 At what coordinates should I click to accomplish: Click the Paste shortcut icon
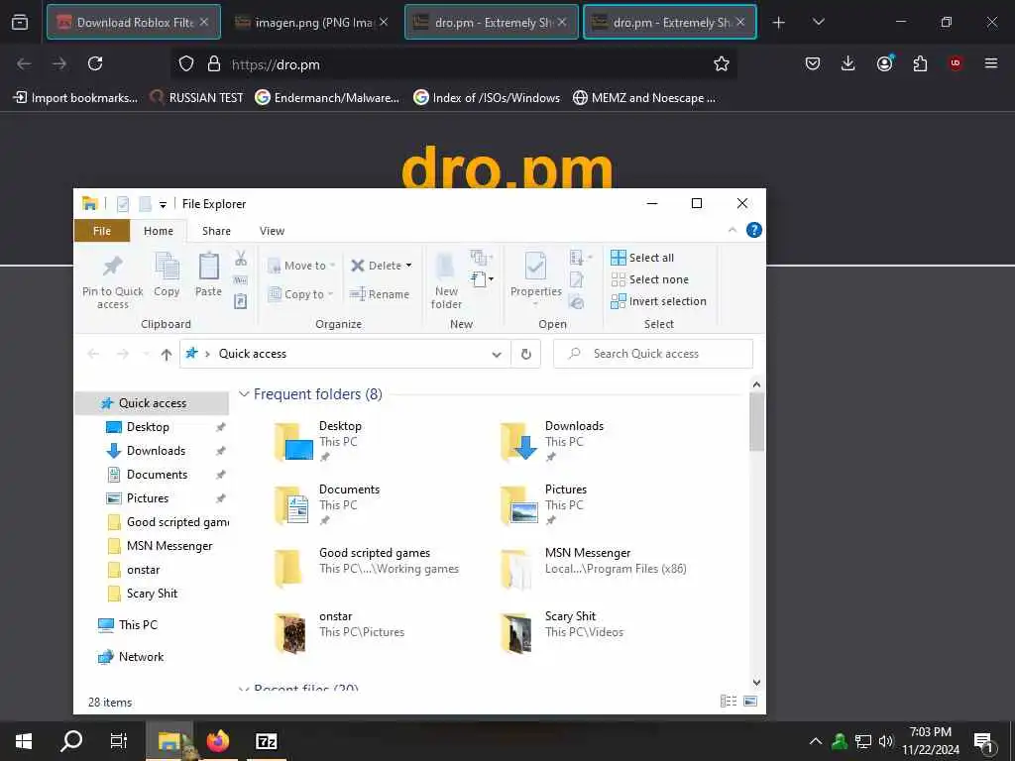(240, 301)
